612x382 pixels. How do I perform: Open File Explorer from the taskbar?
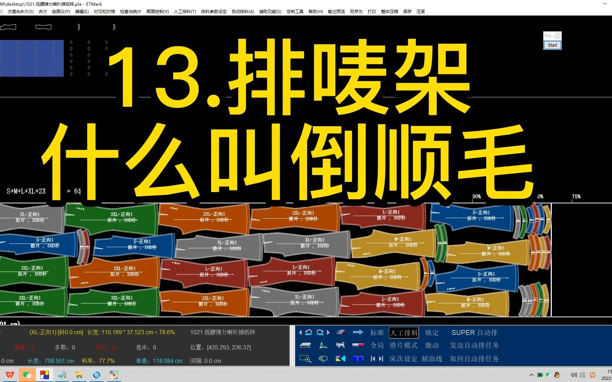pos(79,375)
